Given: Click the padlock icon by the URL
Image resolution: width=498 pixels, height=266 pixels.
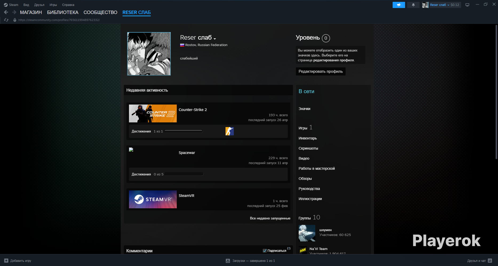Looking at the screenshot, I should pos(15,20).
